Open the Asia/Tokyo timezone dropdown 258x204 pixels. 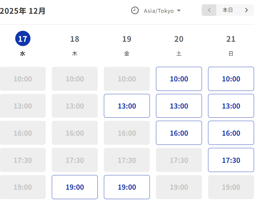[159, 11]
